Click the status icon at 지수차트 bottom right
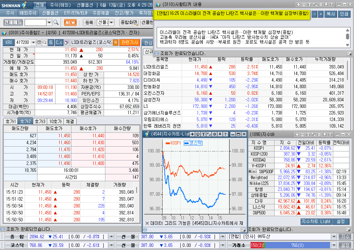 243,230
